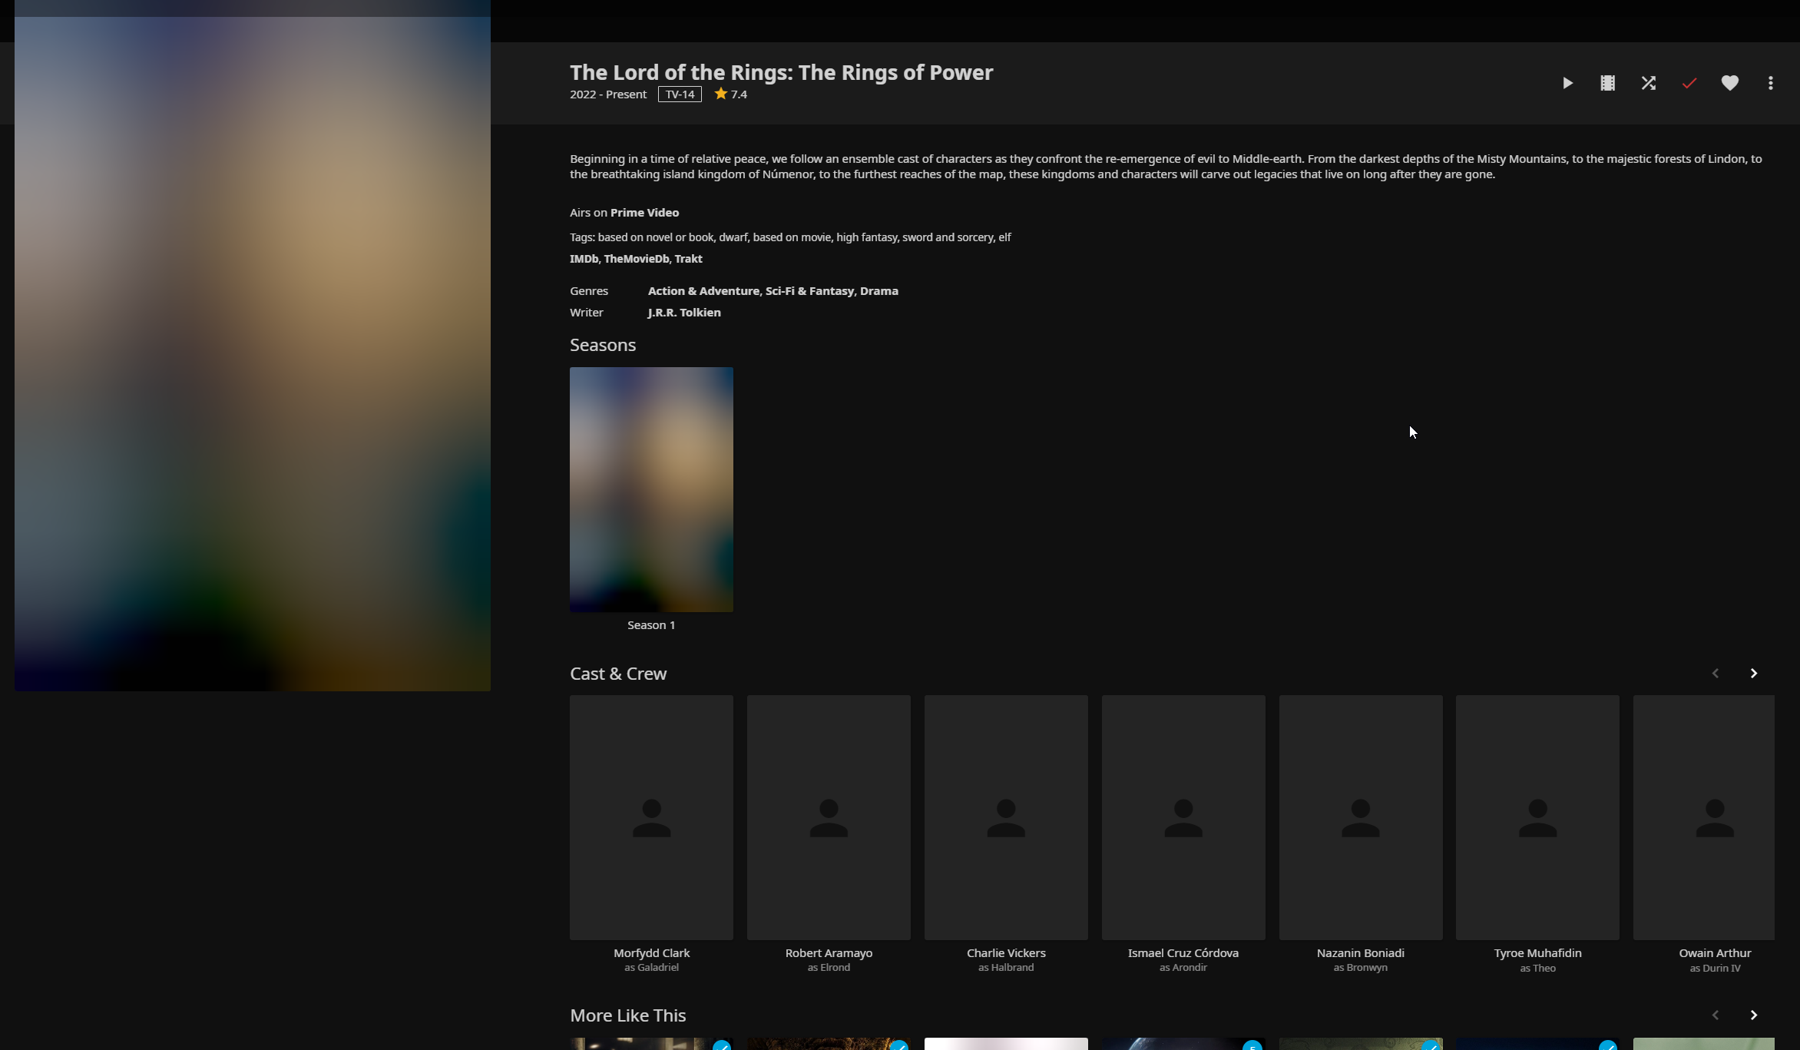This screenshot has width=1800, height=1050.
Task: Open the Prime Video network page
Action: (x=644, y=212)
